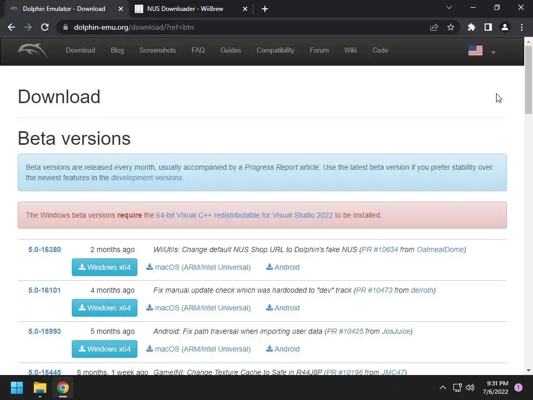Open the Screenshots nav item
533x400 pixels.
[157, 51]
